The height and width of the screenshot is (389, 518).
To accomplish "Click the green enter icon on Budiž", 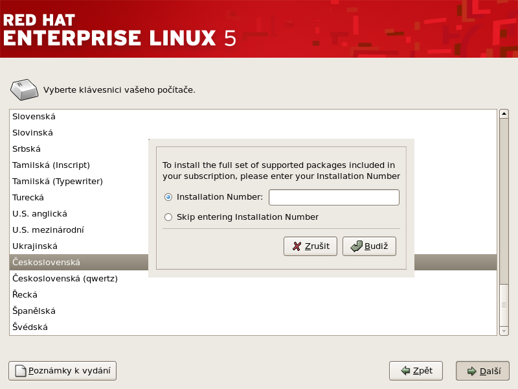I will (x=355, y=246).
